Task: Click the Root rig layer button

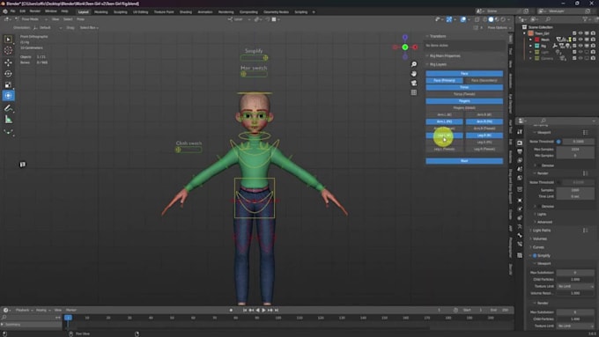Action: (x=464, y=161)
